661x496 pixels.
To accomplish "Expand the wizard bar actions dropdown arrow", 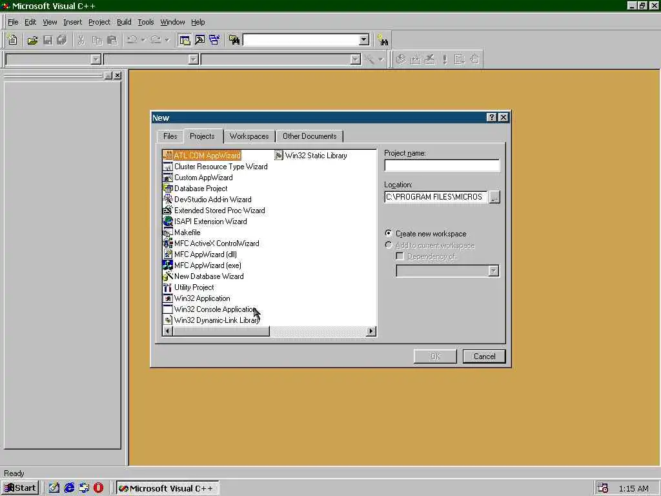I will click(381, 59).
